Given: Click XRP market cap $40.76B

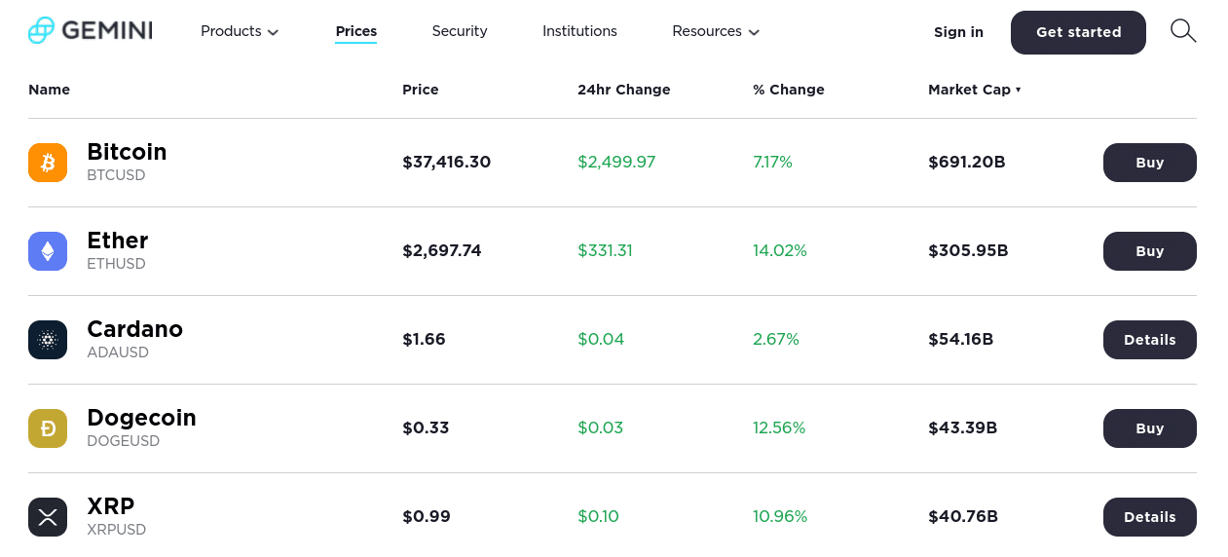Looking at the screenshot, I should (x=963, y=517).
